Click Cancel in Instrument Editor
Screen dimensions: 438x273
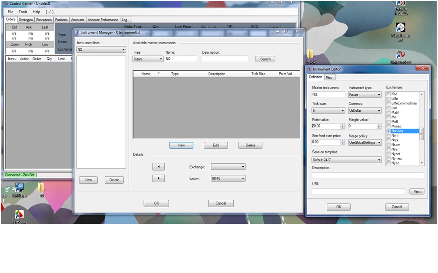click(397, 207)
